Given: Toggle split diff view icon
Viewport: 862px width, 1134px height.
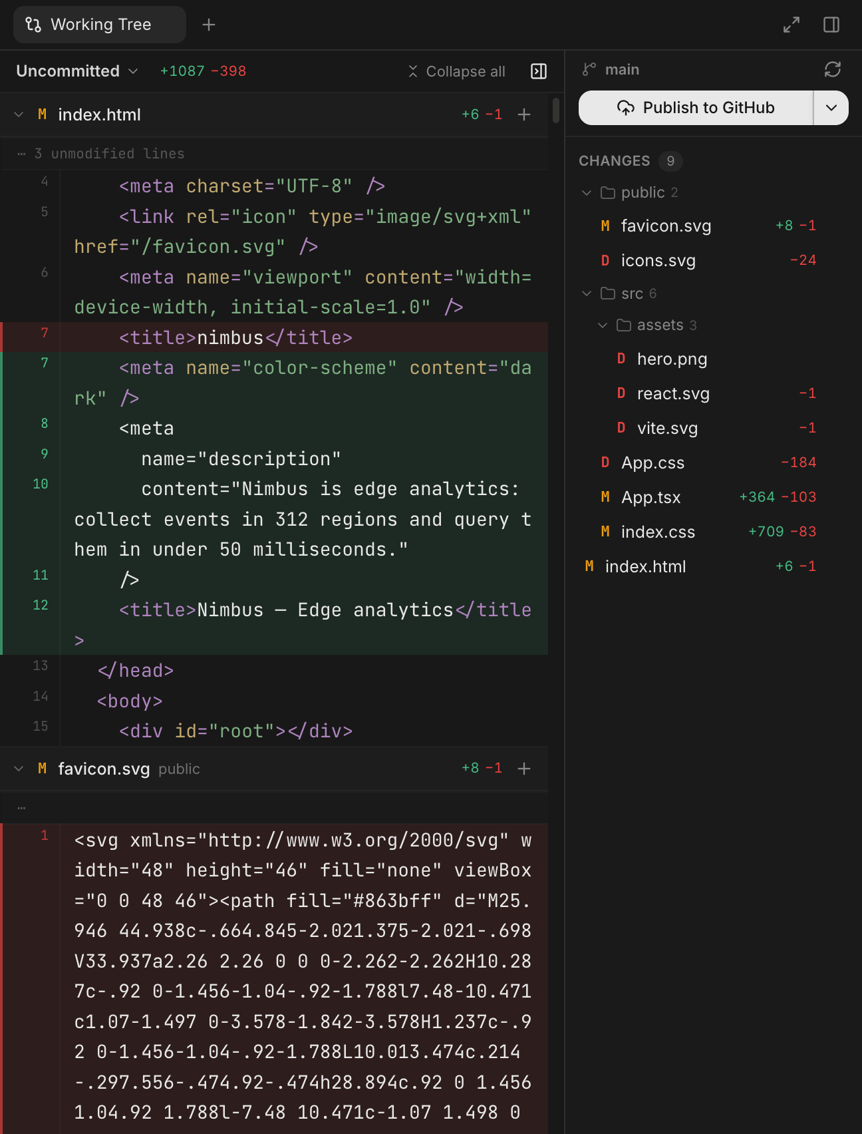Looking at the screenshot, I should (x=539, y=71).
